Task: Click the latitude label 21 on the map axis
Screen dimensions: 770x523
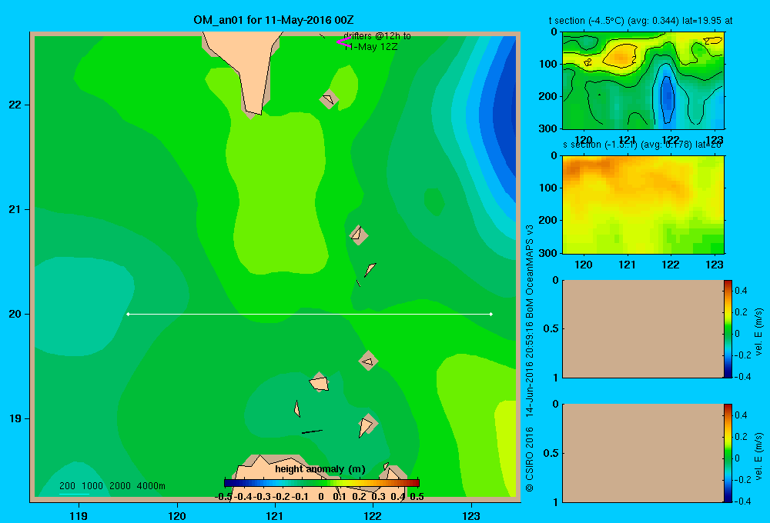Action: tap(15, 209)
